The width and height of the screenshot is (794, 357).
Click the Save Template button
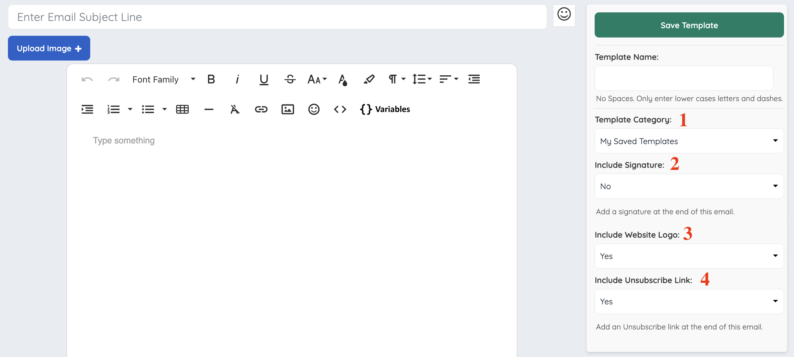click(689, 25)
